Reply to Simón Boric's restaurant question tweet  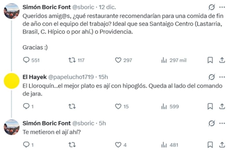[x=26, y=60]
